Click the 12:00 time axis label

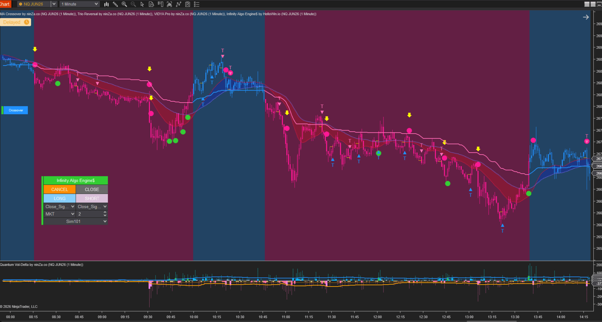[x=377, y=317]
